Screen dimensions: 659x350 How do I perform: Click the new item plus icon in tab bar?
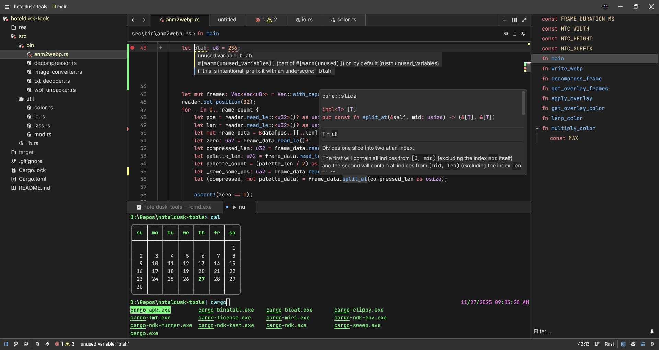[x=505, y=20]
